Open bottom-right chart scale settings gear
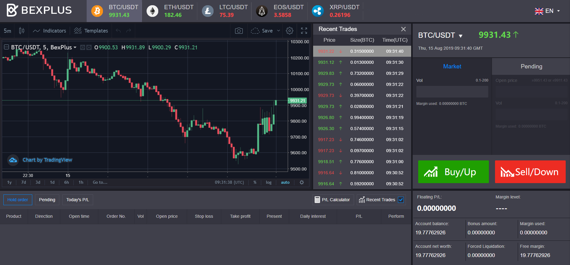The height and width of the screenshot is (265, 570). point(302,182)
